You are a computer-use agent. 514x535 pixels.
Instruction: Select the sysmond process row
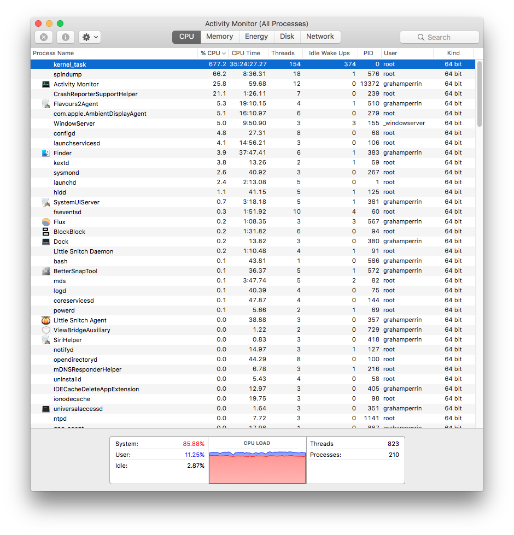coord(253,173)
